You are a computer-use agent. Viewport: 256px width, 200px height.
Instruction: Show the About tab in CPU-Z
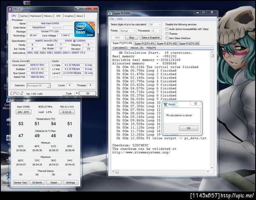(x=79, y=16)
